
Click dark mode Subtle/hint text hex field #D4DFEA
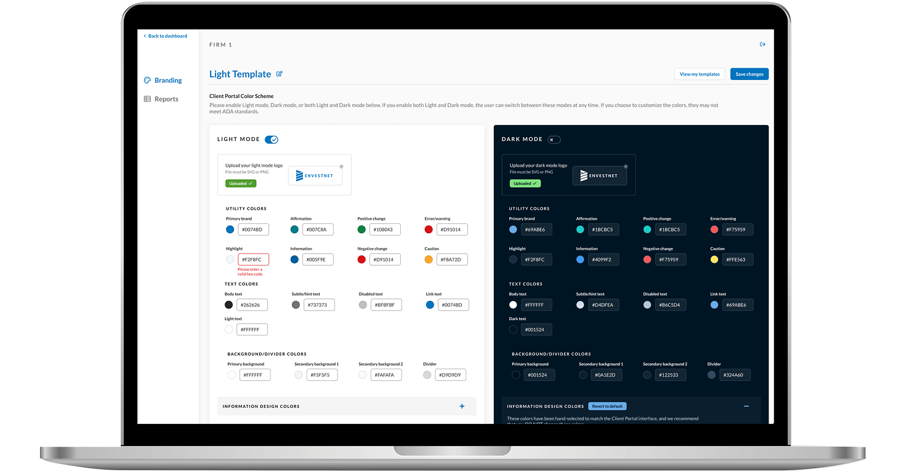[x=604, y=305]
